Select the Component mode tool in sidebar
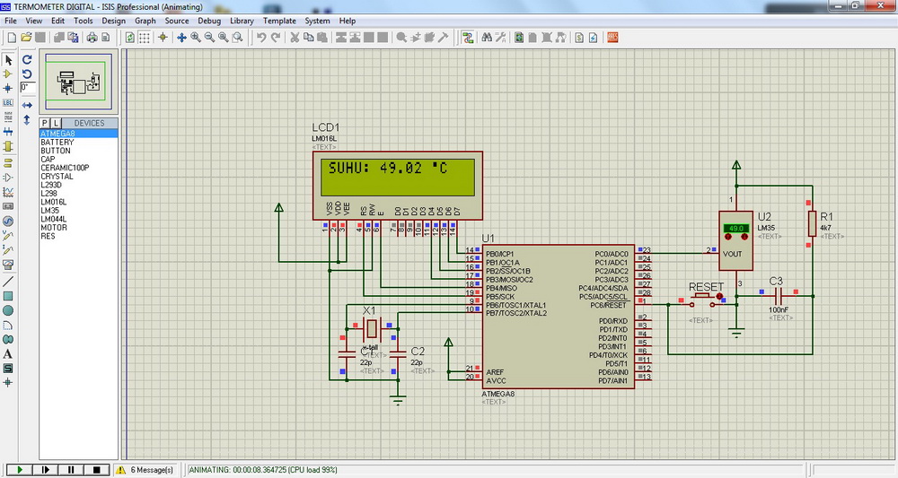Viewport: 898px width, 478px height. click(8, 74)
